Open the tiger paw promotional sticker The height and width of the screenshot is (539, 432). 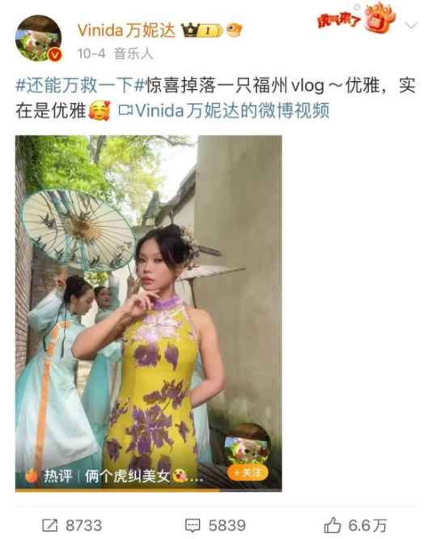pyautogui.click(x=380, y=18)
